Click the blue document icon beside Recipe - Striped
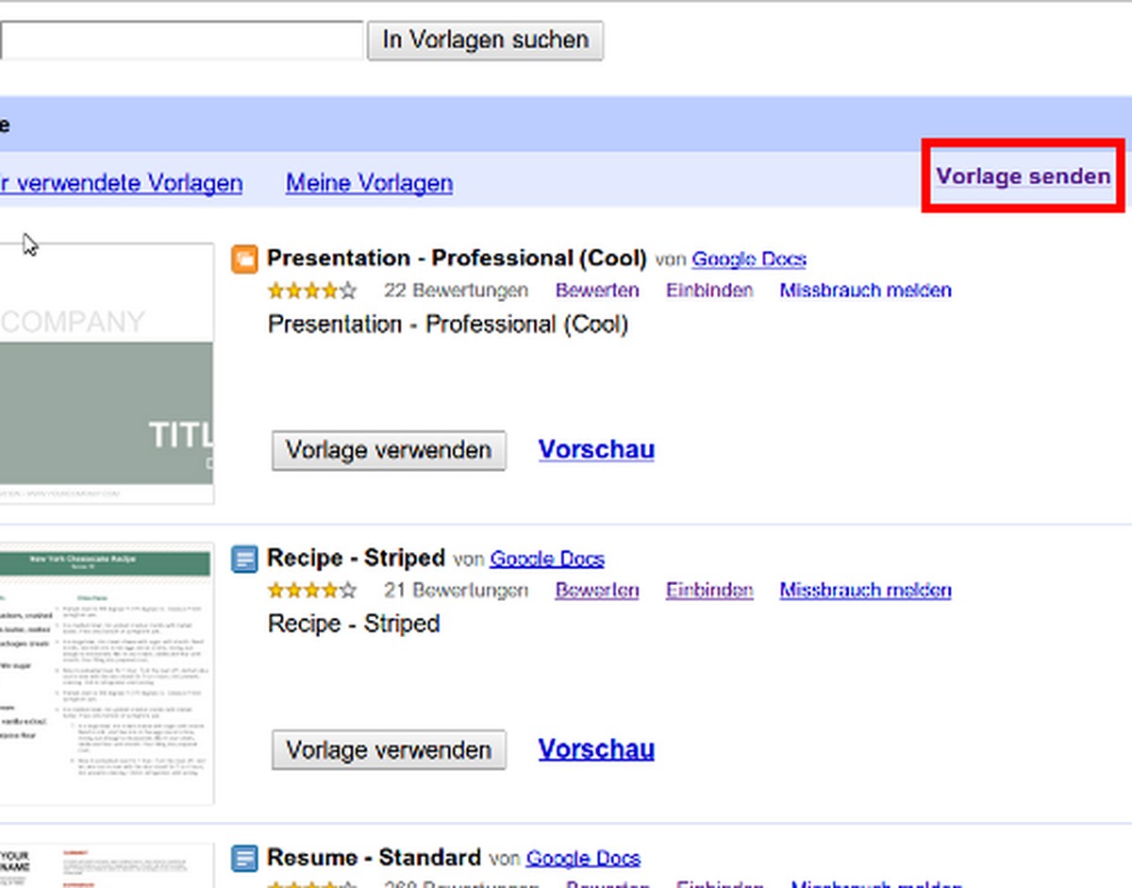Viewport: 1132px width, 888px height. [x=244, y=559]
